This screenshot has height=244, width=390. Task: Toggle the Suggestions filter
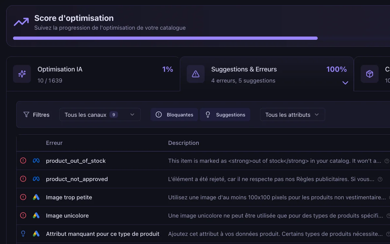[225, 115]
